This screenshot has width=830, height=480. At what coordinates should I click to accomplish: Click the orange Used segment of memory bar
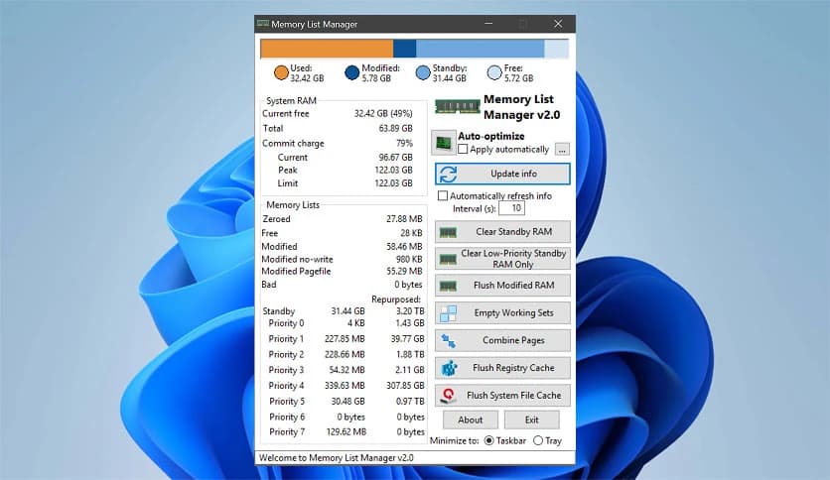point(327,50)
